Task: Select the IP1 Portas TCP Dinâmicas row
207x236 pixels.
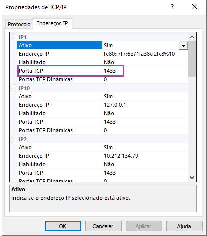Action: [102, 79]
